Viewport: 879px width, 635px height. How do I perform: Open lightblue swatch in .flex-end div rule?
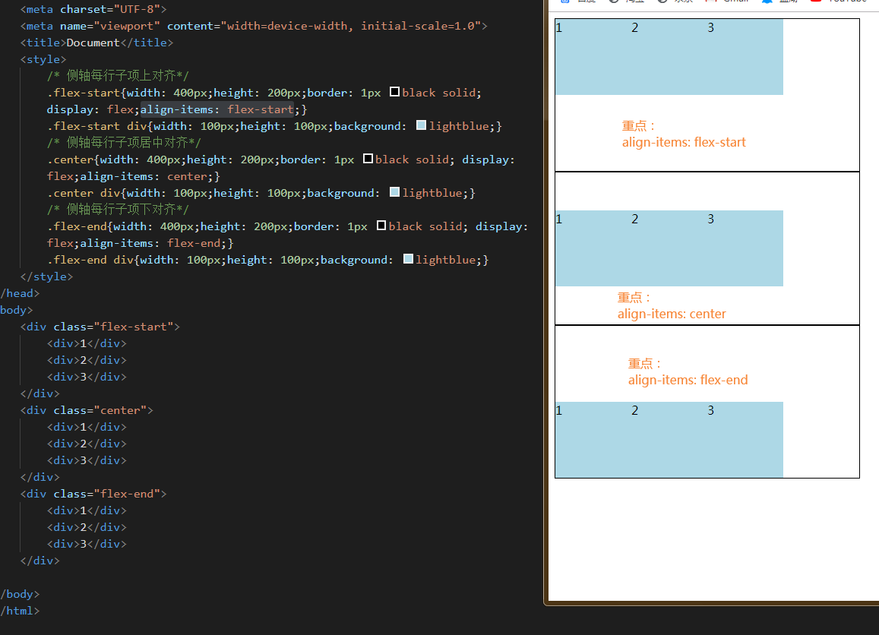pyautogui.click(x=409, y=259)
